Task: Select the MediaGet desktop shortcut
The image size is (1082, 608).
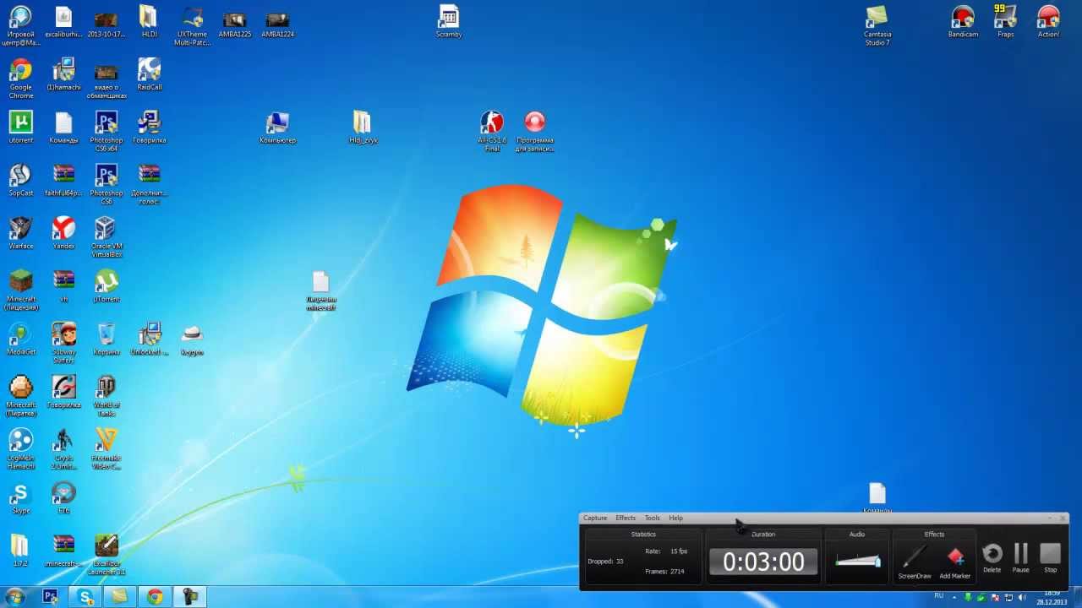Action: 20,339
